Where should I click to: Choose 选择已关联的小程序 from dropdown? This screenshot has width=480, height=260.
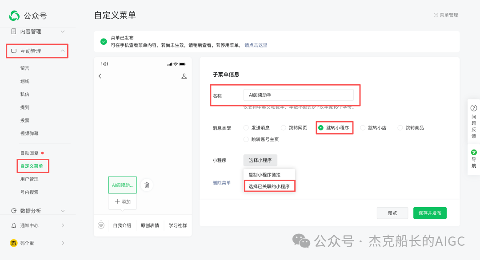(x=269, y=186)
